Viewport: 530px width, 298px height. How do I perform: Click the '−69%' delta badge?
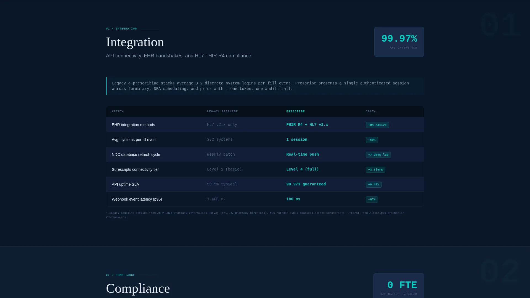click(372, 140)
